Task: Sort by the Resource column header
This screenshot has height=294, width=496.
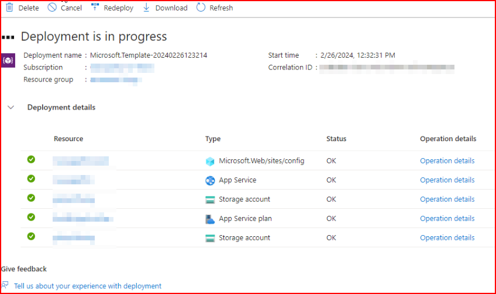Action: pos(68,139)
